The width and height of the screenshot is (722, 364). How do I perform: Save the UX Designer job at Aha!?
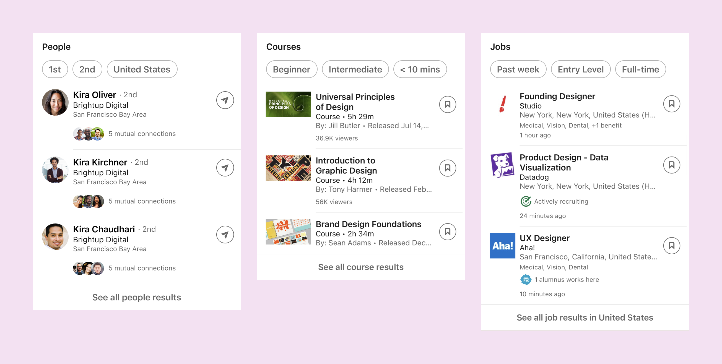tap(671, 245)
